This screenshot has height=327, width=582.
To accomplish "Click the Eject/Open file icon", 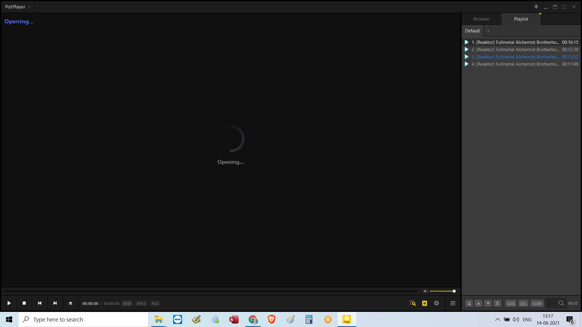I will (71, 303).
